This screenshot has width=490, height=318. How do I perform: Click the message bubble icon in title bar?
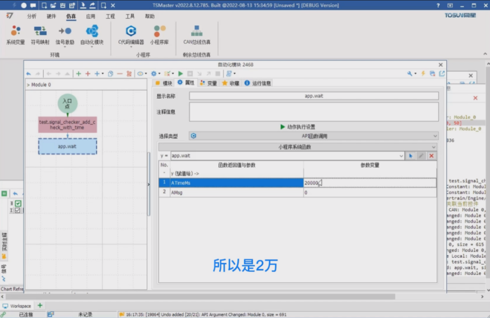point(33,5)
